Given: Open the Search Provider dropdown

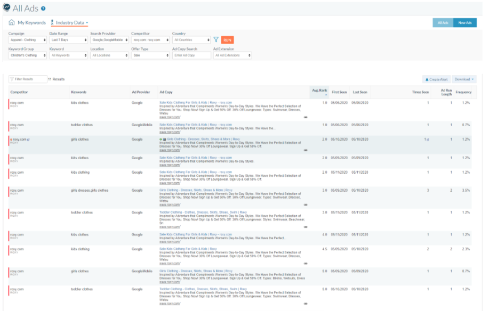Looking at the screenshot, I should (x=109, y=40).
